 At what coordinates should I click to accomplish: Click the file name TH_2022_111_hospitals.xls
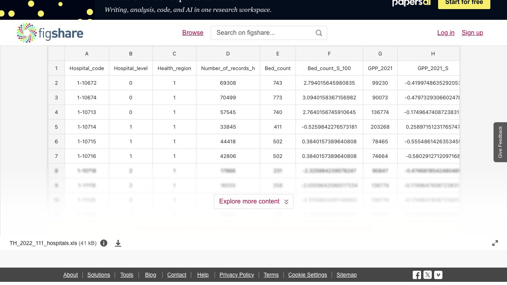(x=43, y=243)
